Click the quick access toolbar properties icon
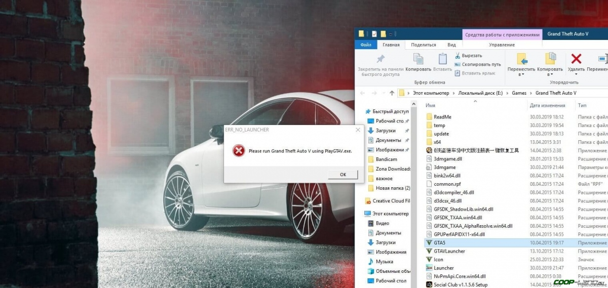 pos(374,34)
